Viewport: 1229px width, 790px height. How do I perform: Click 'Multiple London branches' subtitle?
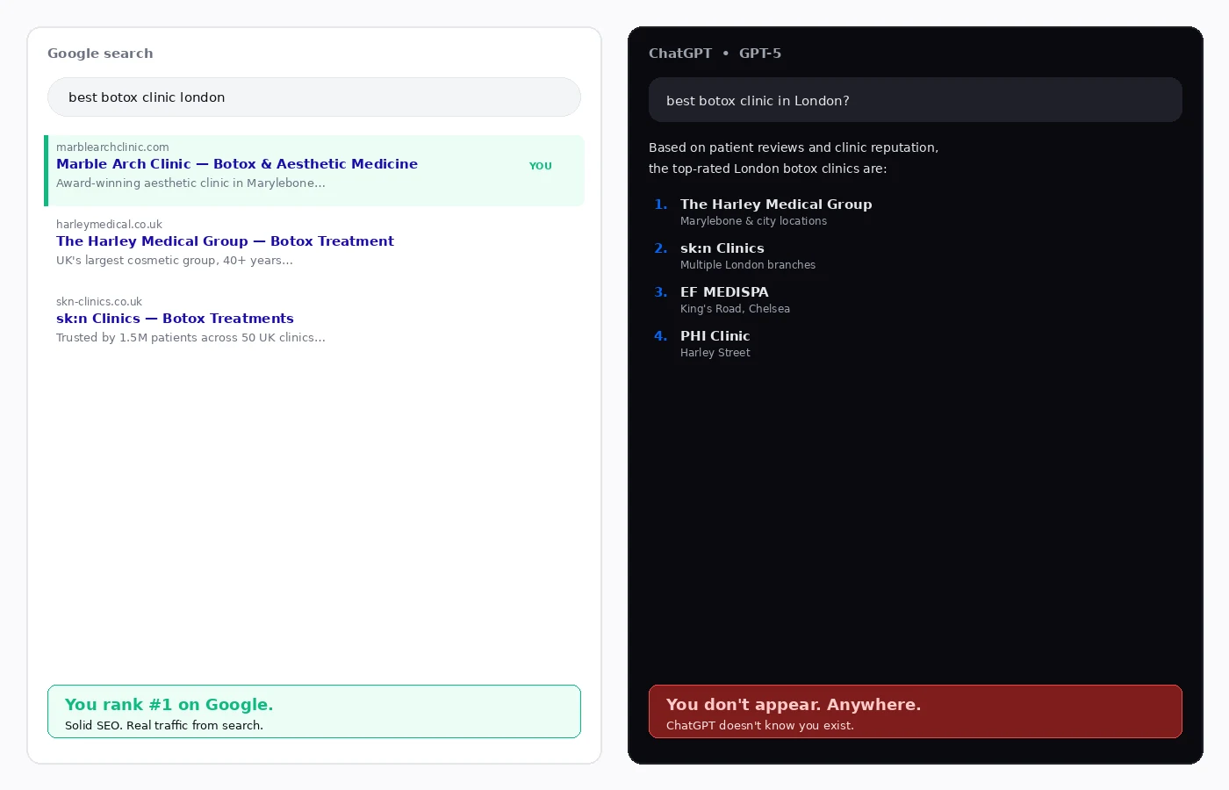(x=748, y=265)
